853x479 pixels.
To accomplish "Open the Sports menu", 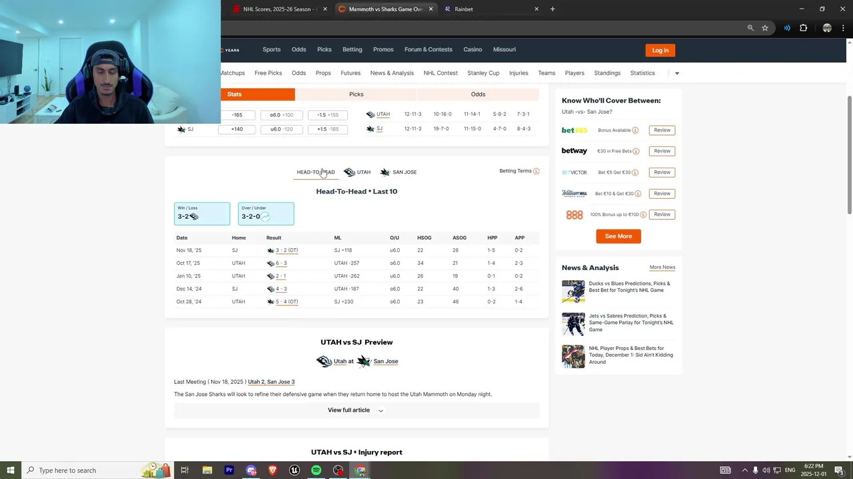I will click(x=271, y=50).
